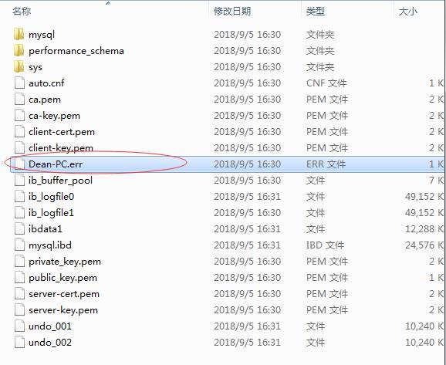Click the public_key.pem file name
The image size is (446, 365).
(x=63, y=278)
